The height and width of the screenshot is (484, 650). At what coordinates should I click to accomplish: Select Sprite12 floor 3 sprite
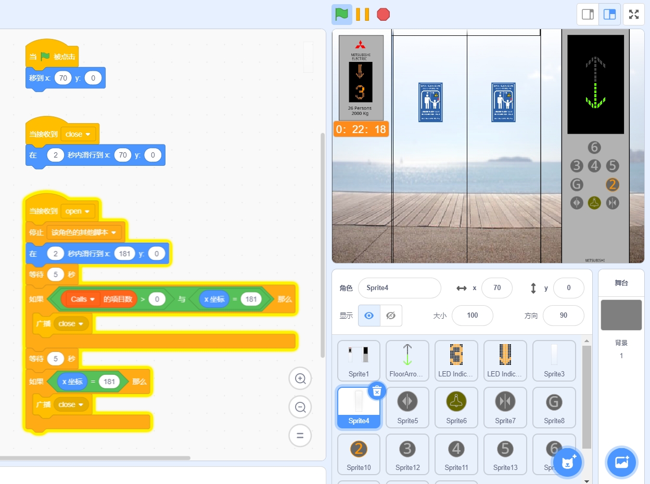tap(407, 454)
